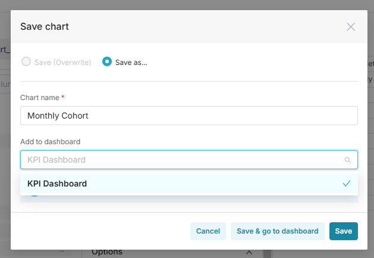Click the Add to dashboard label
Image resolution: width=374 pixels, height=258 pixels.
tap(50, 142)
